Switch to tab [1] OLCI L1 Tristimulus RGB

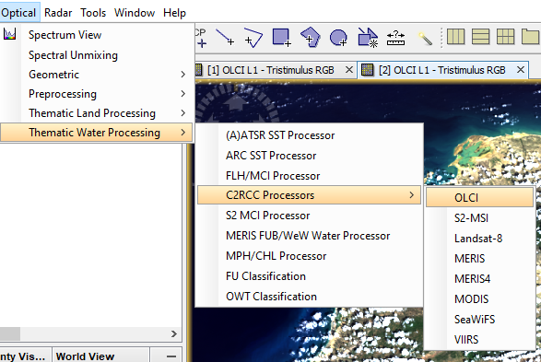point(271,70)
